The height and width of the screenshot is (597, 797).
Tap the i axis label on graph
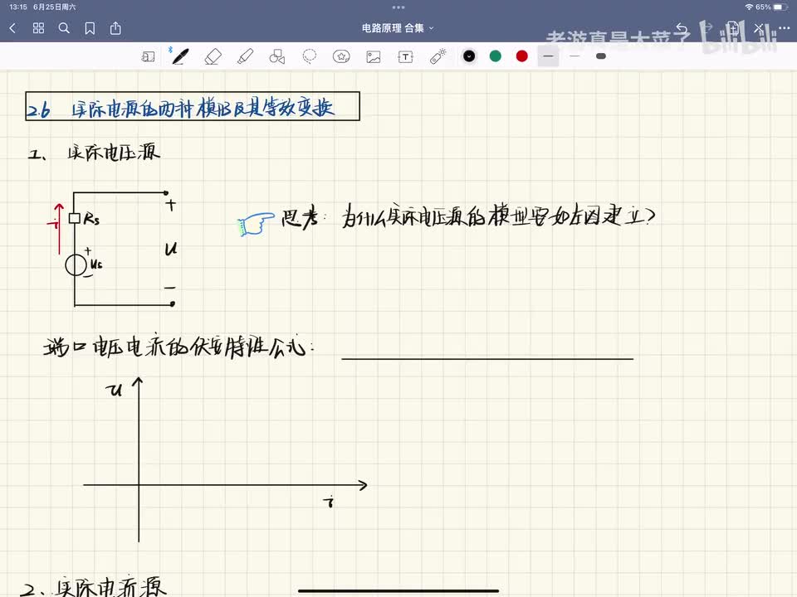pyautogui.click(x=329, y=502)
